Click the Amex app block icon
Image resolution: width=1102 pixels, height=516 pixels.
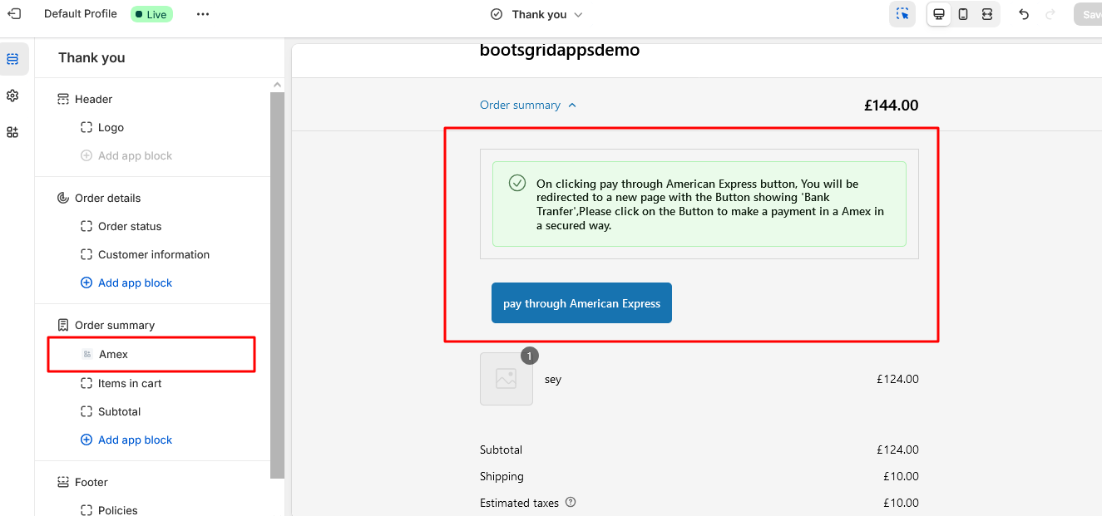[86, 354]
